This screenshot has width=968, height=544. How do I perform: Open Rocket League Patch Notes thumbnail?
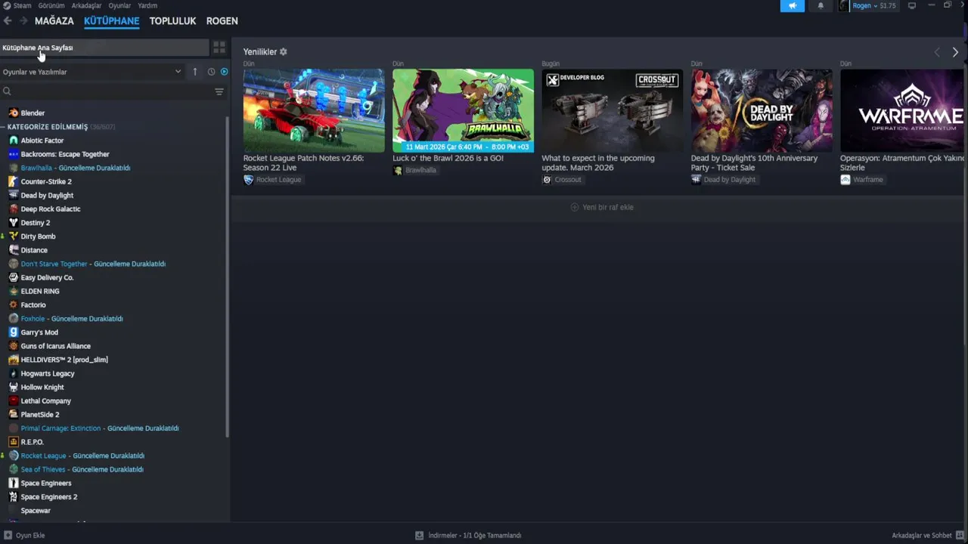click(x=314, y=110)
